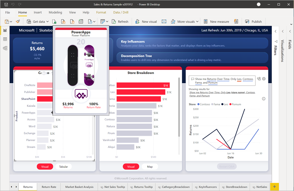Import data from an Excel workbook
294x191 pixels.
coord(55,21)
